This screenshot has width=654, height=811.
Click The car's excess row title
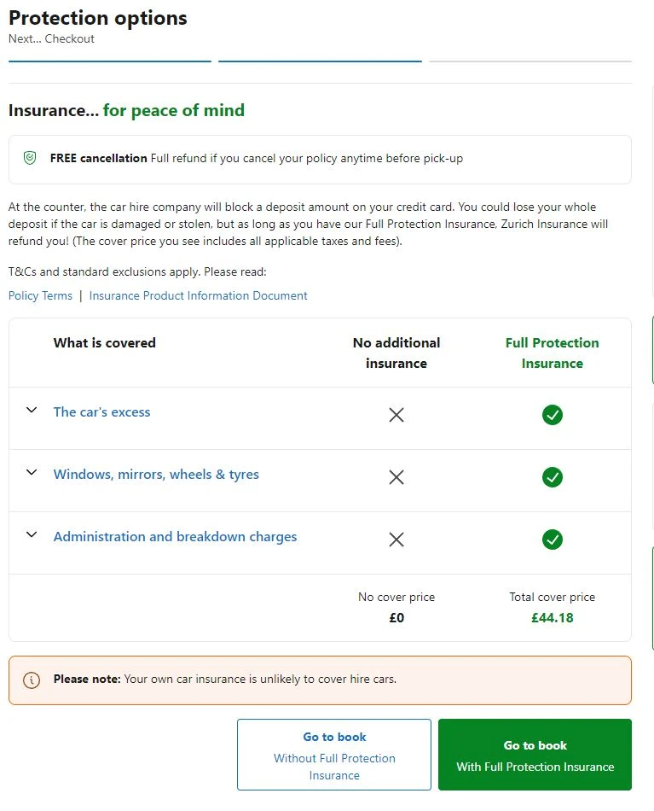pyautogui.click(x=101, y=411)
